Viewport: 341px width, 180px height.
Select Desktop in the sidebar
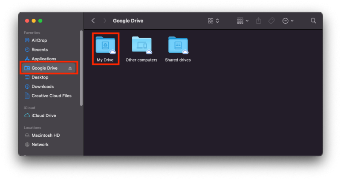[49, 77]
